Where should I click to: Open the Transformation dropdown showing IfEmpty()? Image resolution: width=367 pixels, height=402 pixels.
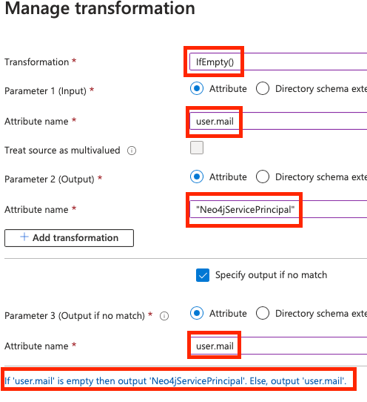click(278, 62)
